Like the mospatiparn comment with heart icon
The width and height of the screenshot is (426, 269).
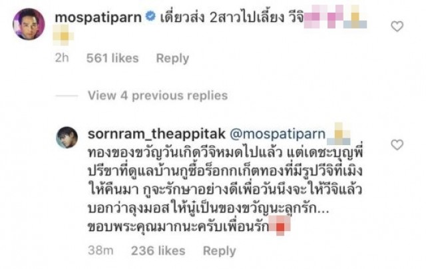[397, 27]
